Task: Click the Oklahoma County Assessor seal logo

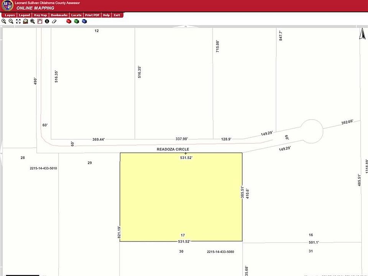Action: click(7, 5)
